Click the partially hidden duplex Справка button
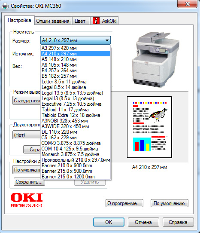 tap(32, 149)
